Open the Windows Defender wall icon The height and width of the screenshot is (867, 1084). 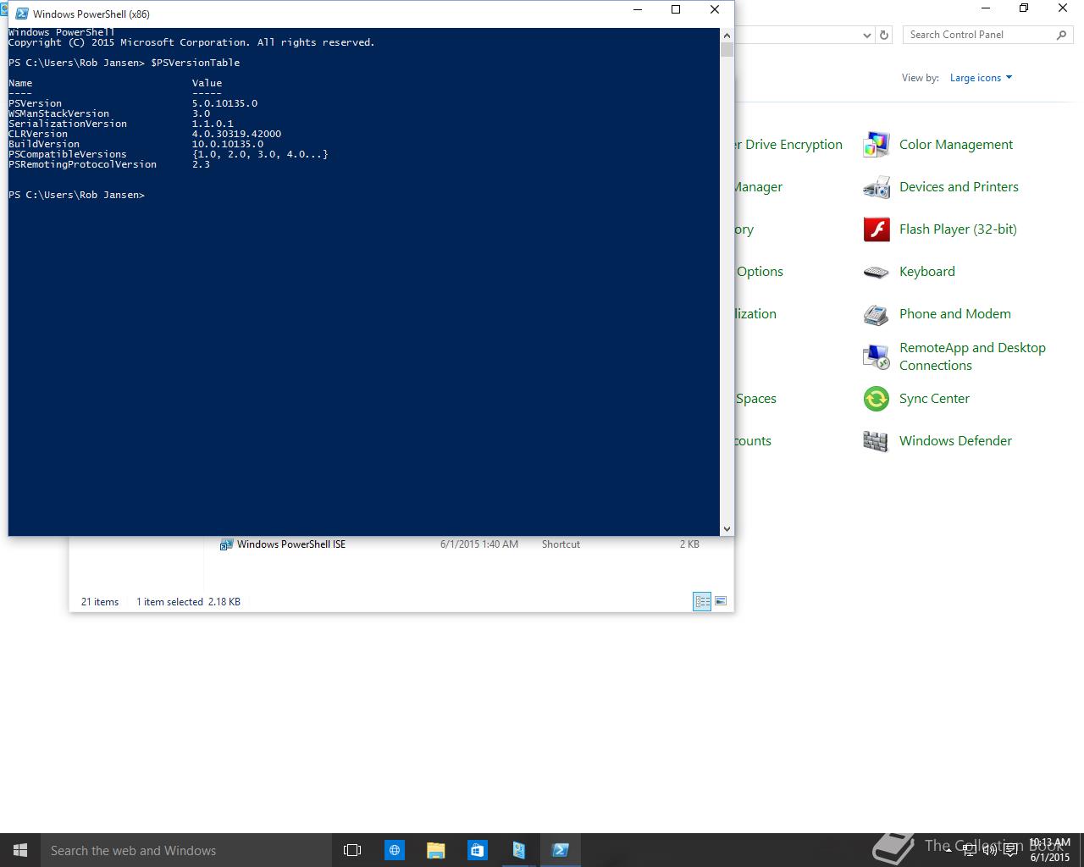point(876,441)
